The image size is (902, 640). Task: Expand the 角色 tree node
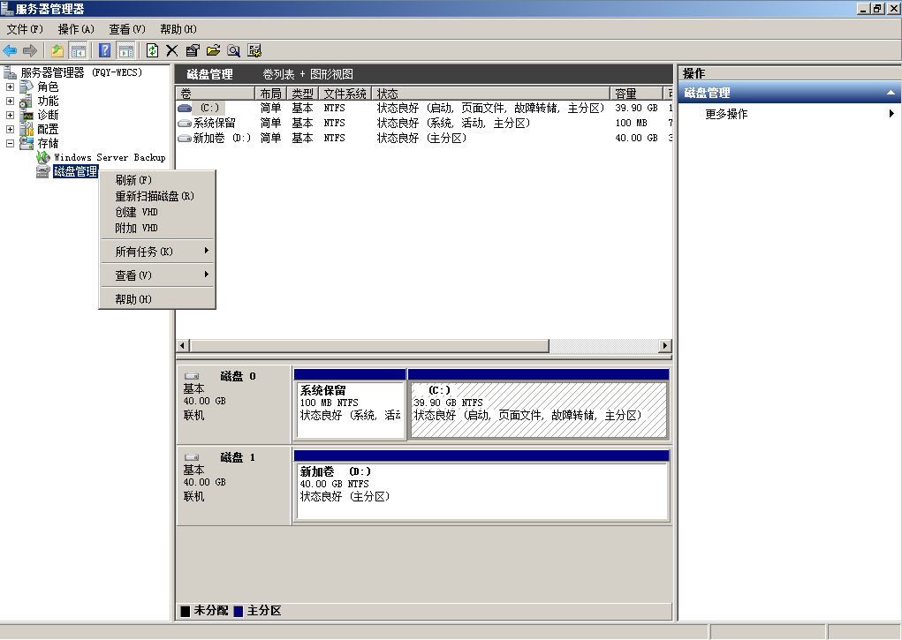11,87
